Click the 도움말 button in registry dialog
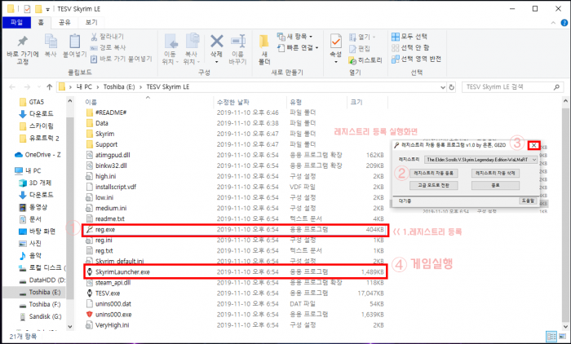The width and height of the screenshot is (571, 344). click(528, 201)
